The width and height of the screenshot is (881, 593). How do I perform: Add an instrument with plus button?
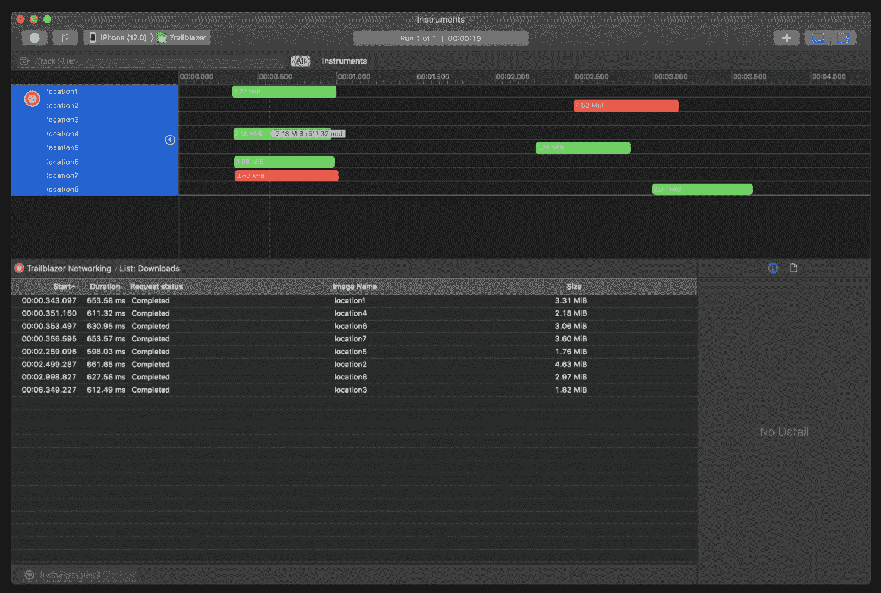(786, 38)
